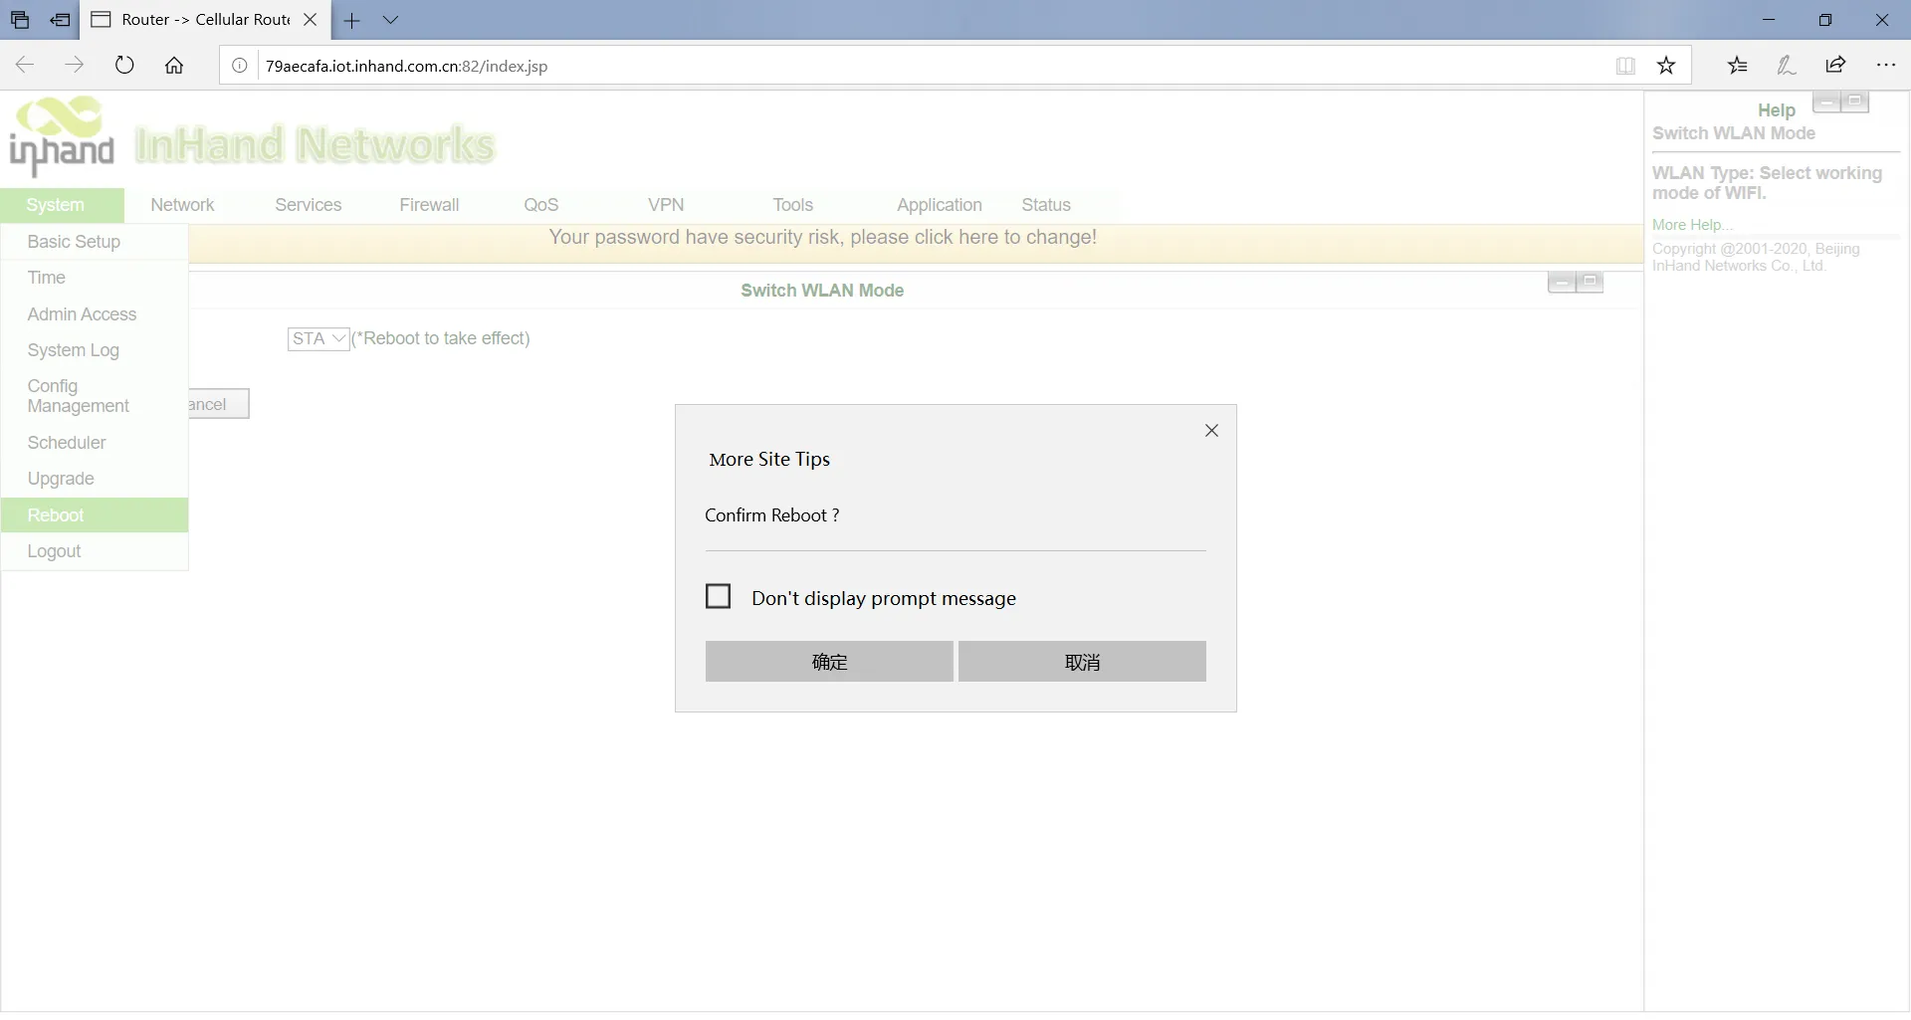Open the add notes pen icon
Viewport: 1911px width, 1020px height.
1787,66
